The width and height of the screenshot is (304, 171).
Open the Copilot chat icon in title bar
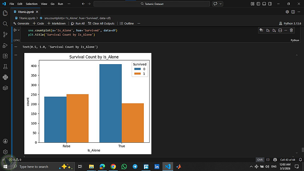[x=216, y=4]
